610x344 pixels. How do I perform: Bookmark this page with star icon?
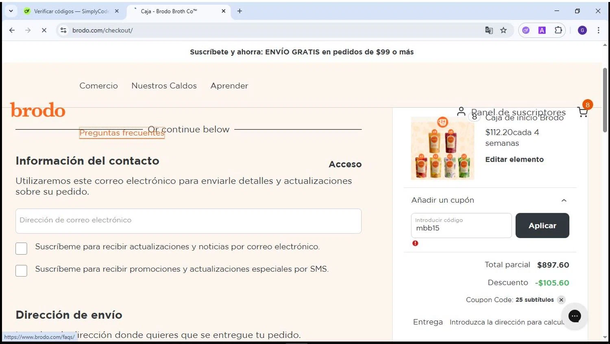503,30
